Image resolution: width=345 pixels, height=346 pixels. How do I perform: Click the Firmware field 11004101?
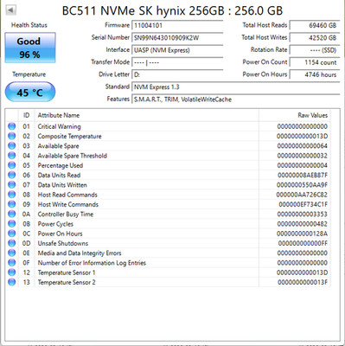tap(177, 25)
